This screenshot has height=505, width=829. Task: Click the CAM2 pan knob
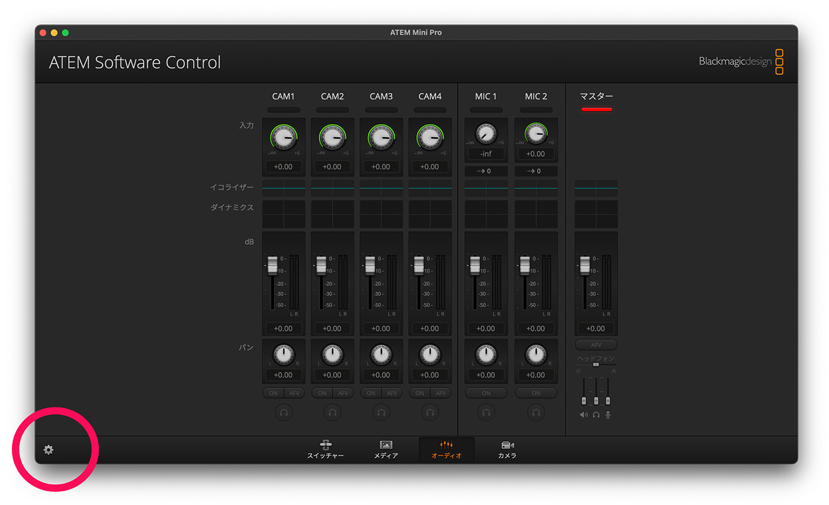click(x=332, y=354)
